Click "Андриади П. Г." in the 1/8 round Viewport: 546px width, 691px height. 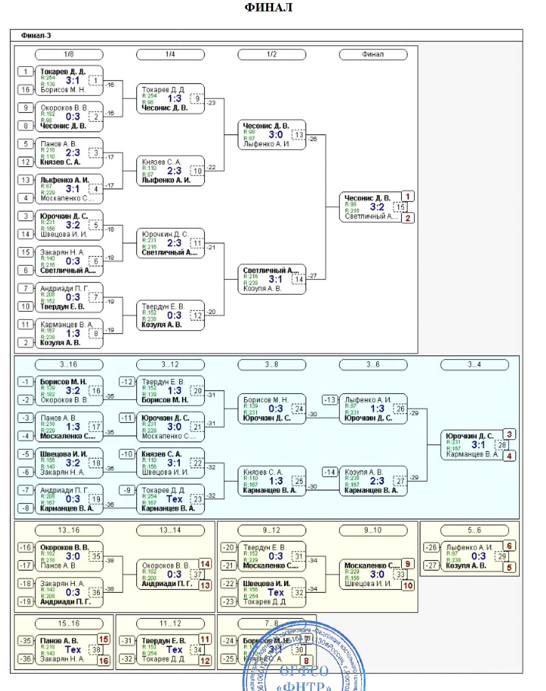65,288
